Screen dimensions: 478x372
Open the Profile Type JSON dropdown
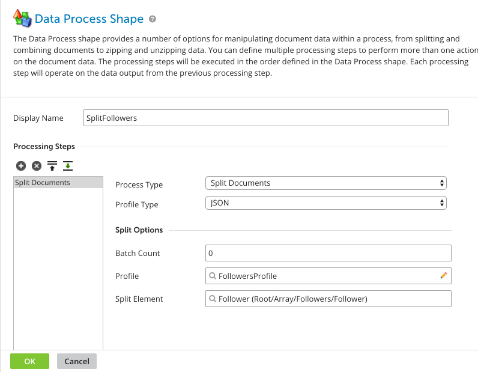pos(326,203)
